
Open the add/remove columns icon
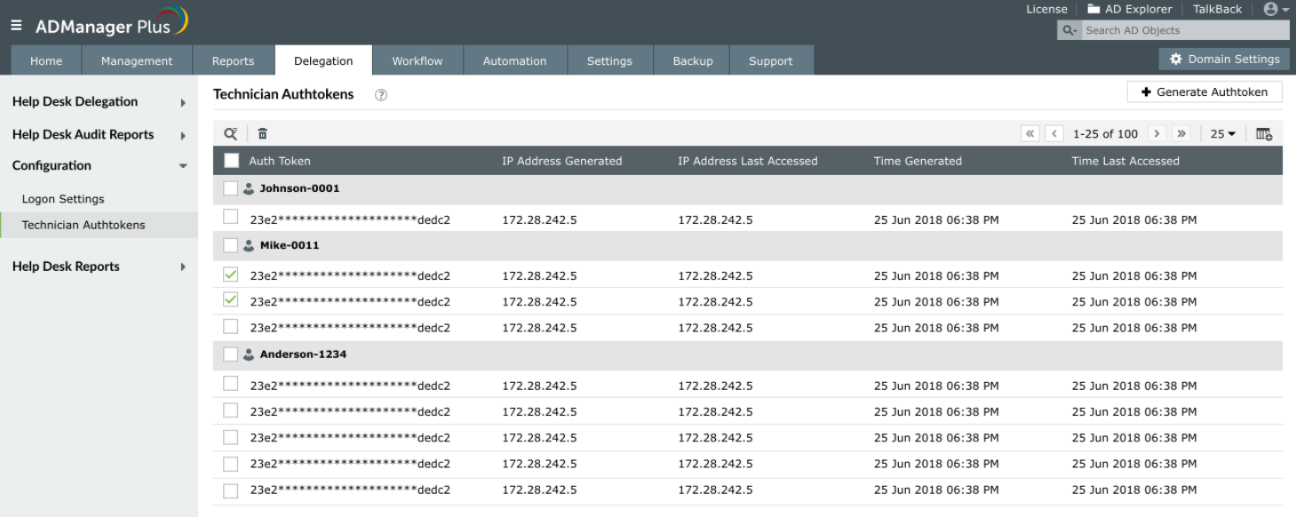[x=1264, y=134]
